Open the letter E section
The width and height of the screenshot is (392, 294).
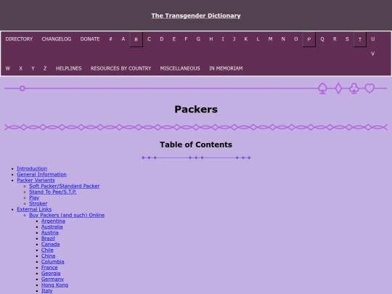coord(174,39)
